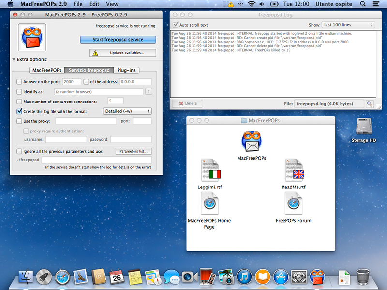This screenshot has width=387, height=290.
Task: Open Notes from the Dock
Action: click(135, 277)
